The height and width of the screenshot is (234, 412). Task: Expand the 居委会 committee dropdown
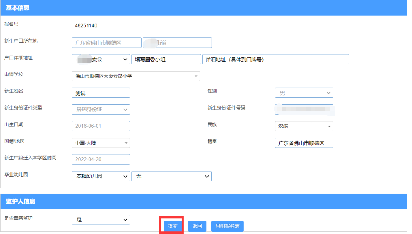pos(101,59)
